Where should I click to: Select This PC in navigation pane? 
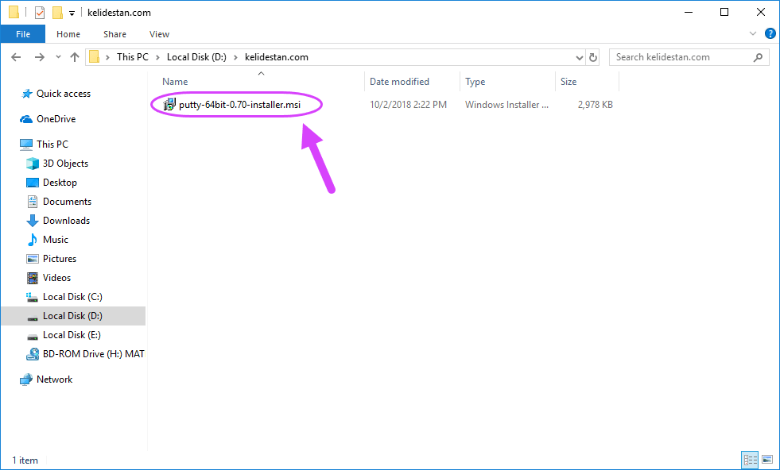(x=52, y=144)
